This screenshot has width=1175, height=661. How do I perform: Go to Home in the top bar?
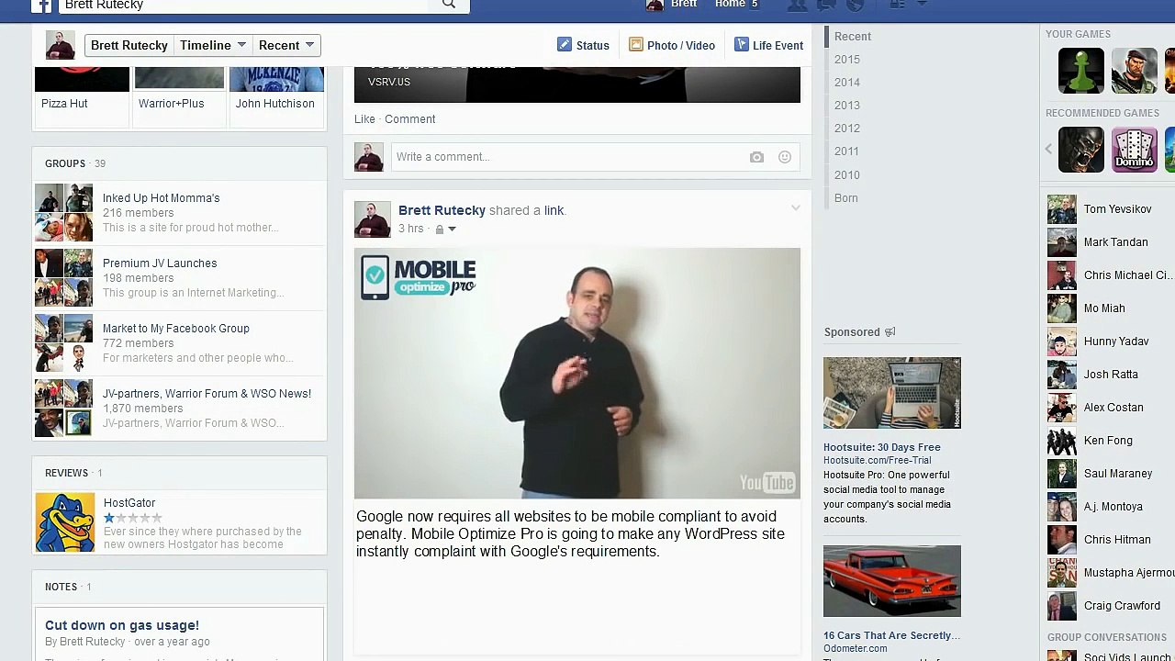pos(730,5)
